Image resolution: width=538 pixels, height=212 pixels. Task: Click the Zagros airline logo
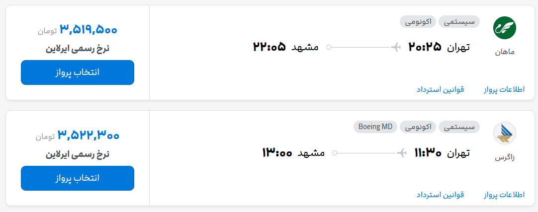[x=505, y=134]
